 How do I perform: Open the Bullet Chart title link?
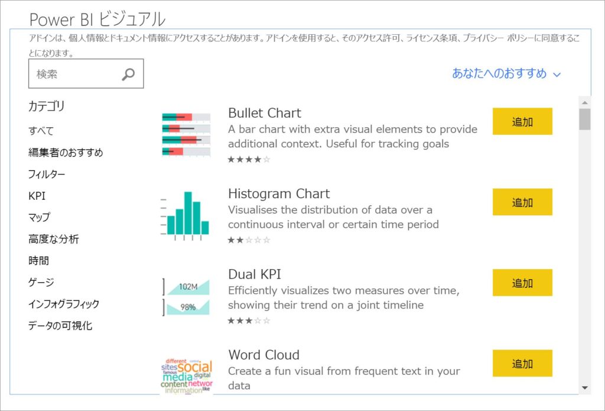tap(265, 113)
